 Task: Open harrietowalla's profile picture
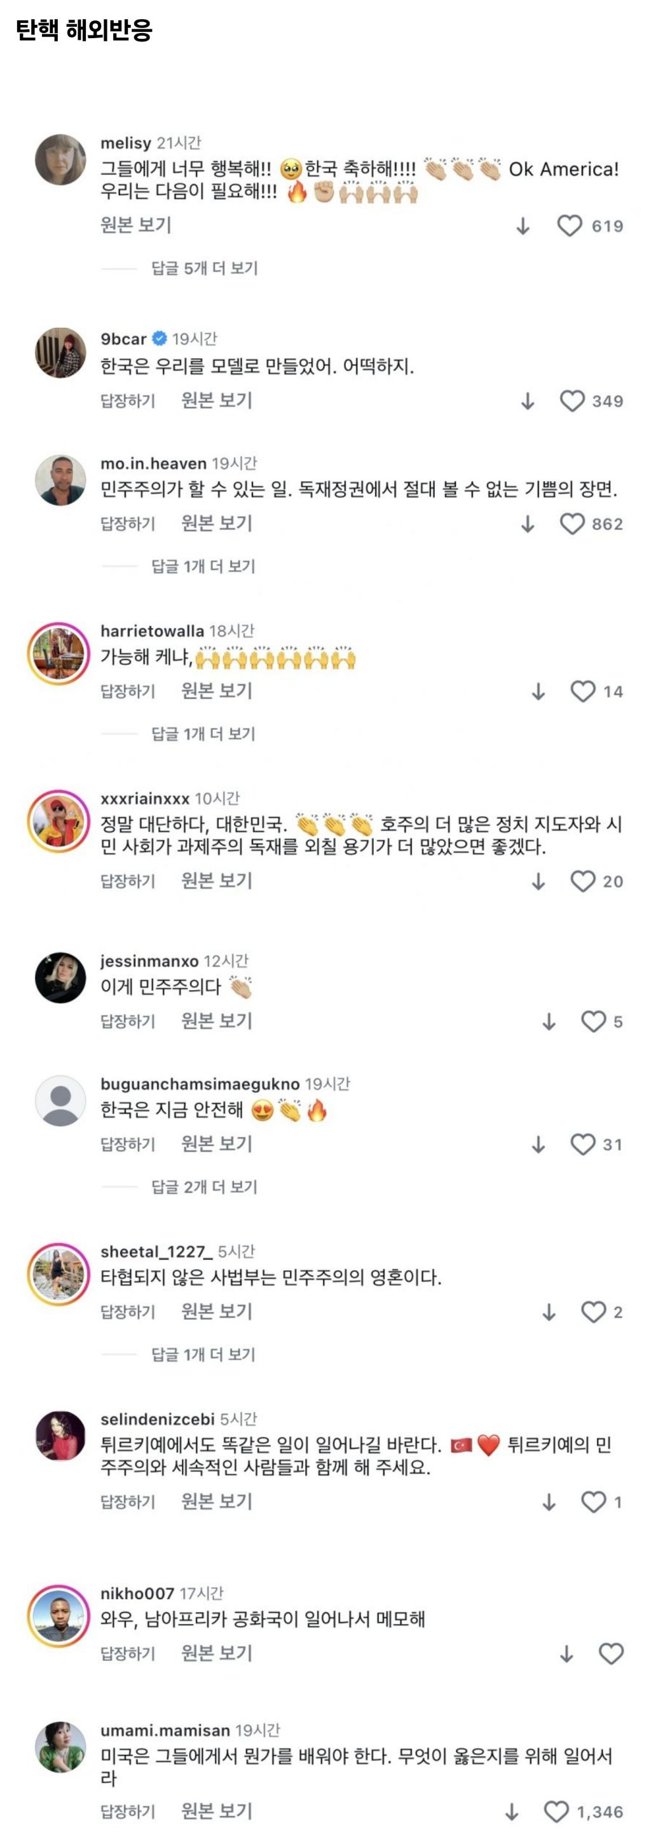(58, 653)
